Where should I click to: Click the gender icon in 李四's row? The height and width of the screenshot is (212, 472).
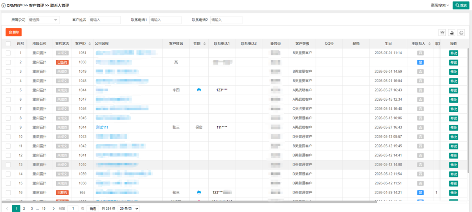point(199,90)
